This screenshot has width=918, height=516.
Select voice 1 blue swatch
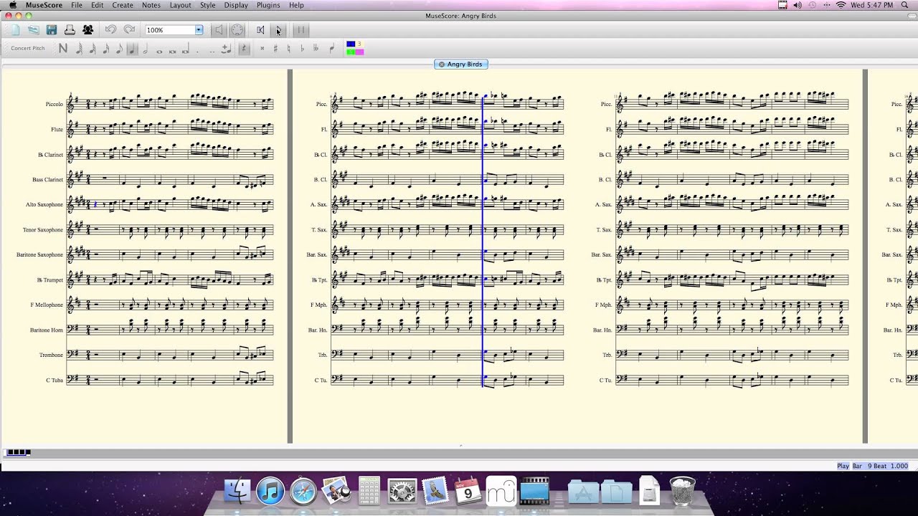point(351,44)
